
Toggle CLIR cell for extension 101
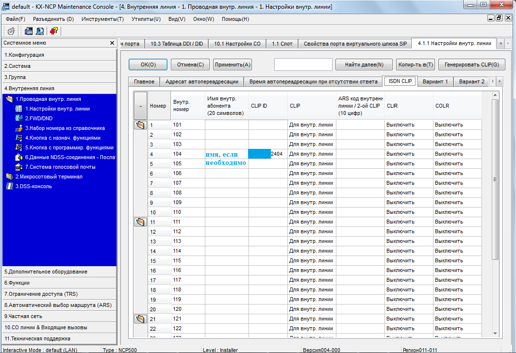click(x=408, y=125)
